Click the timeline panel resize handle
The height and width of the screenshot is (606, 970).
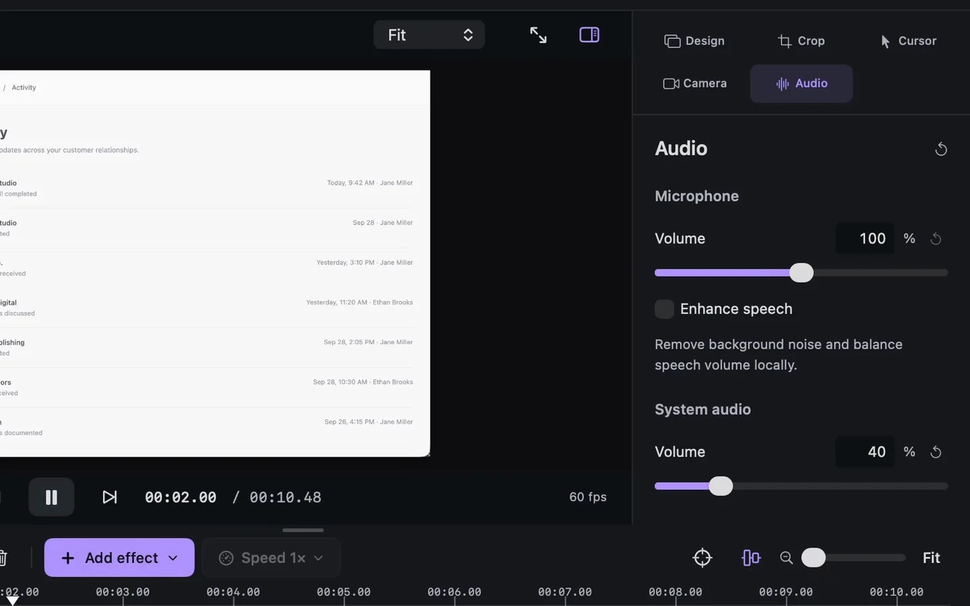[x=303, y=530]
